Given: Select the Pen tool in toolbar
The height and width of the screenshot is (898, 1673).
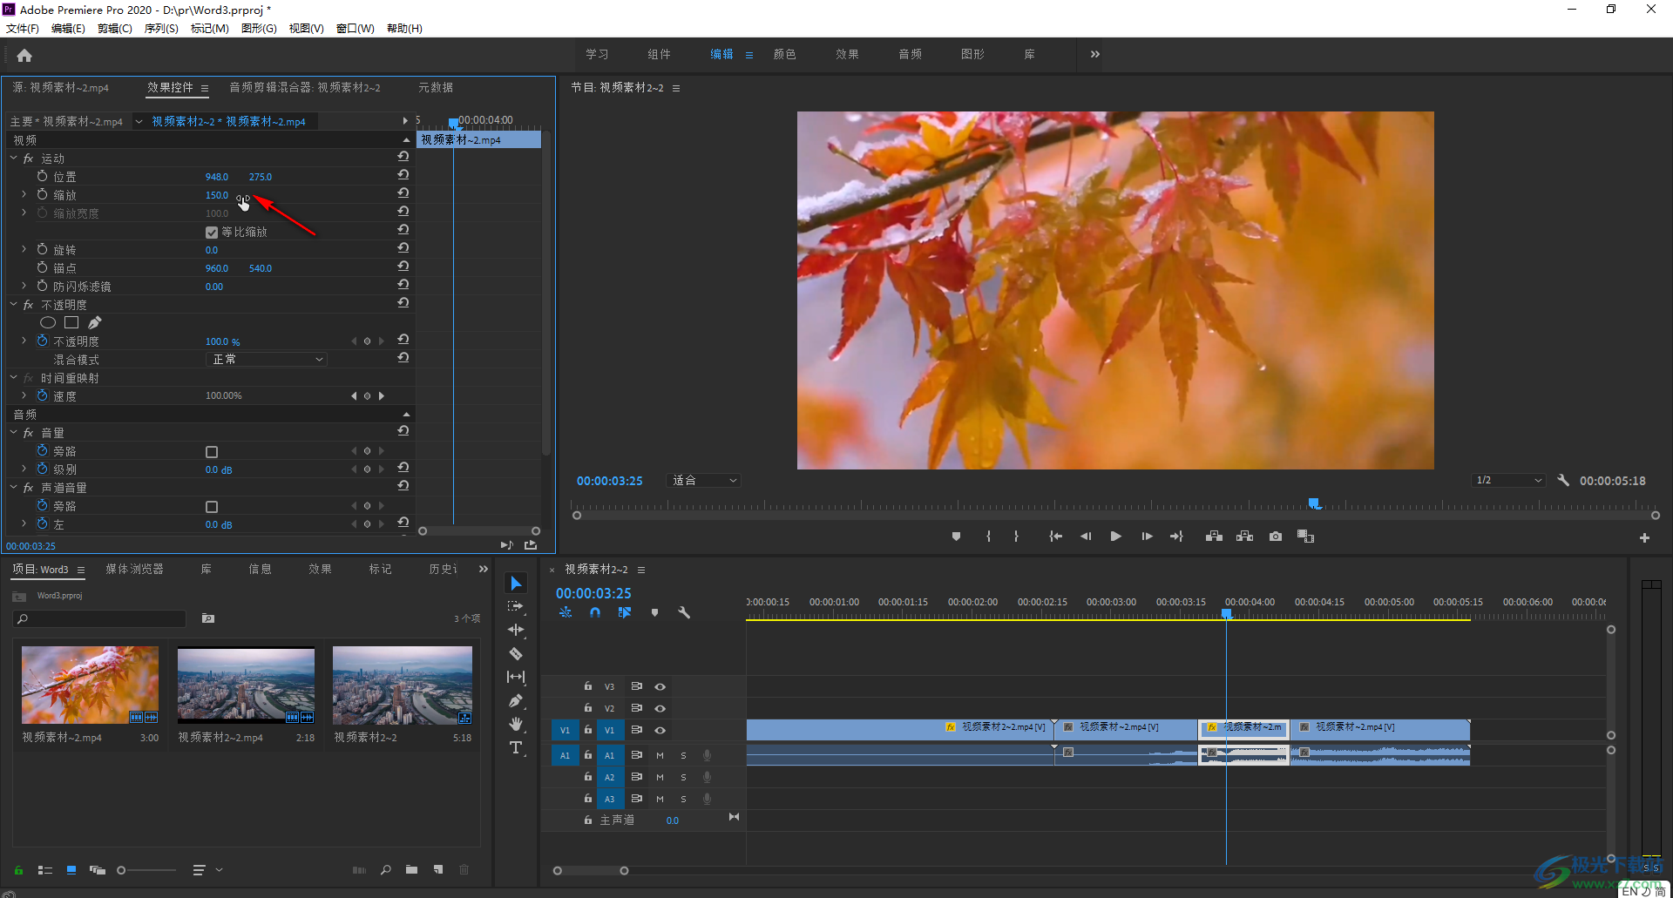Looking at the screenshot, I should pos(516,700).
